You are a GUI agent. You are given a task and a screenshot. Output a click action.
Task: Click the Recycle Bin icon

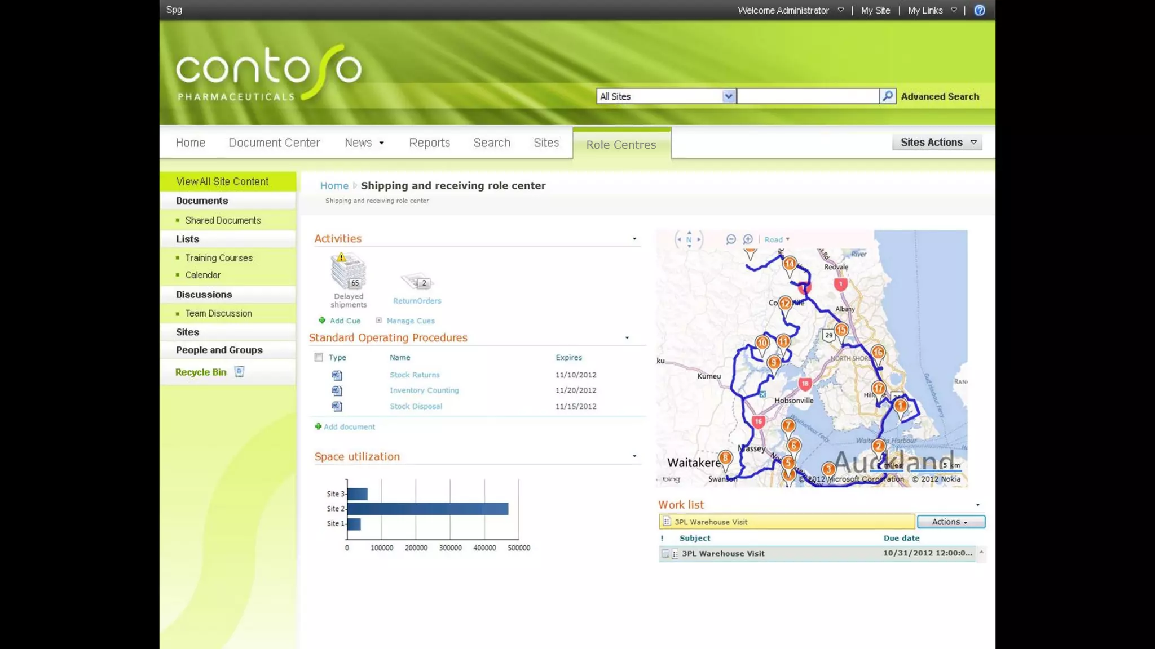tap(239, 372)
